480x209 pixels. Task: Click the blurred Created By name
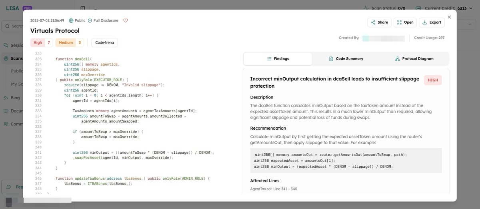pos(383,38)
